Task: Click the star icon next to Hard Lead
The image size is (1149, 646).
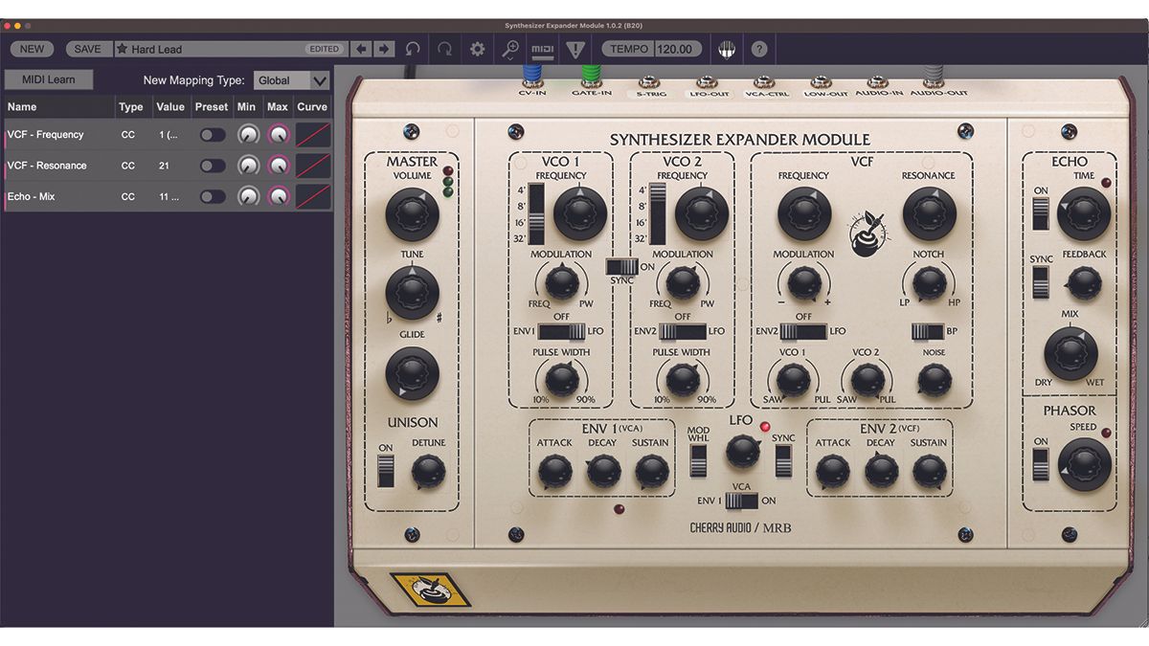Action: point(123,49)
